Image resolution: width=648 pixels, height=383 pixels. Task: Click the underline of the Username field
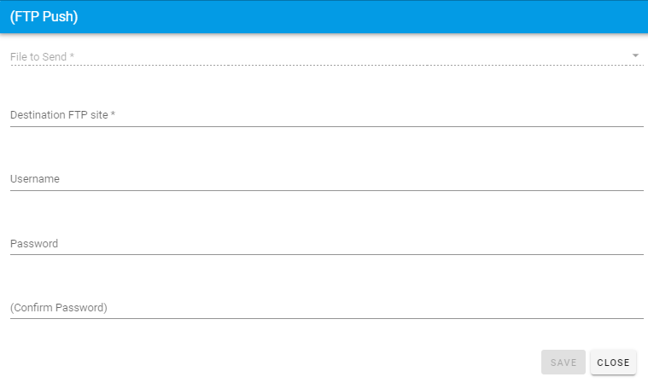326,190
